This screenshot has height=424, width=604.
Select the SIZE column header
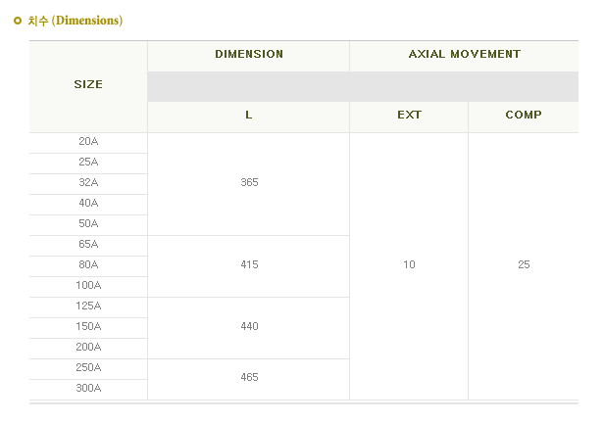click(x=88, y=85)
